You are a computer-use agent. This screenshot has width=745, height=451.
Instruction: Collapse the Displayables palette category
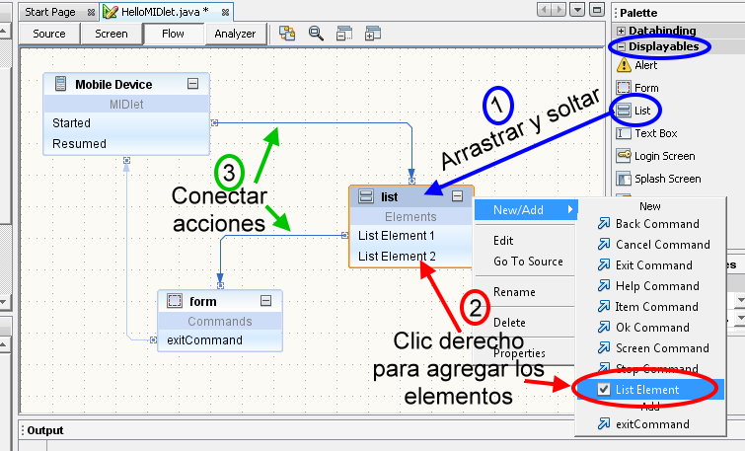621,46
